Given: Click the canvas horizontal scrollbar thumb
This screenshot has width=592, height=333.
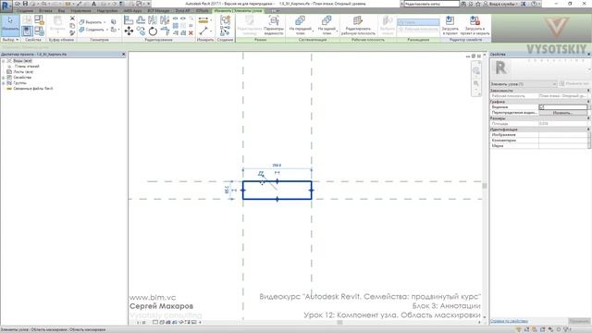Looking at the screenshot, I should [339, 323].
